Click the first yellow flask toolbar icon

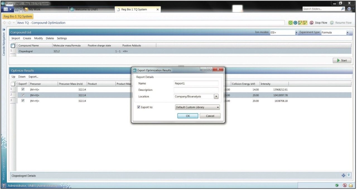[300, 23]
